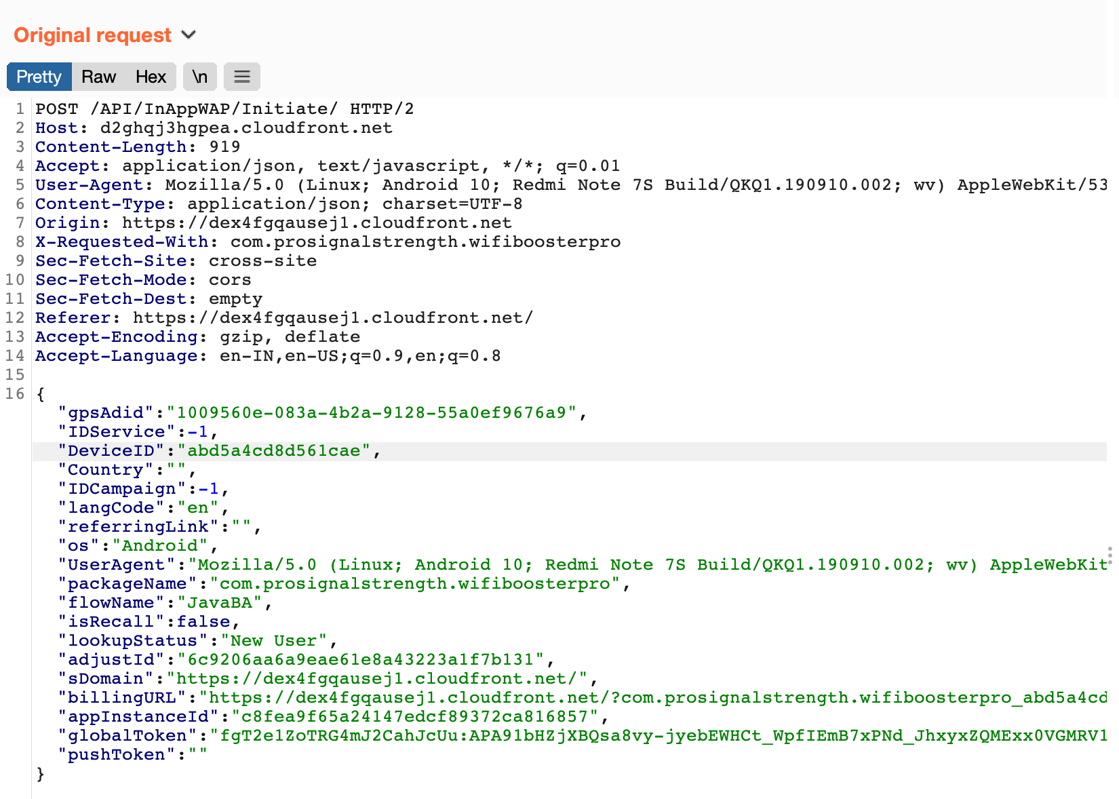1119x799 pixels.
Task: Switch to the Pretty view tab
Action: click(x=39, y=77)
